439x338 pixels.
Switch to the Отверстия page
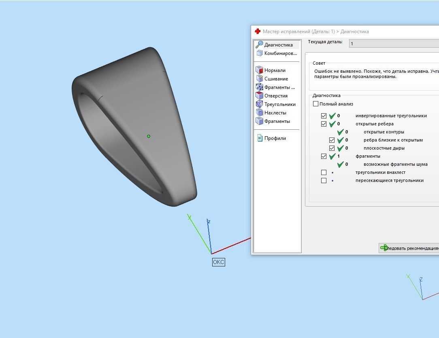tap(277, 95)
